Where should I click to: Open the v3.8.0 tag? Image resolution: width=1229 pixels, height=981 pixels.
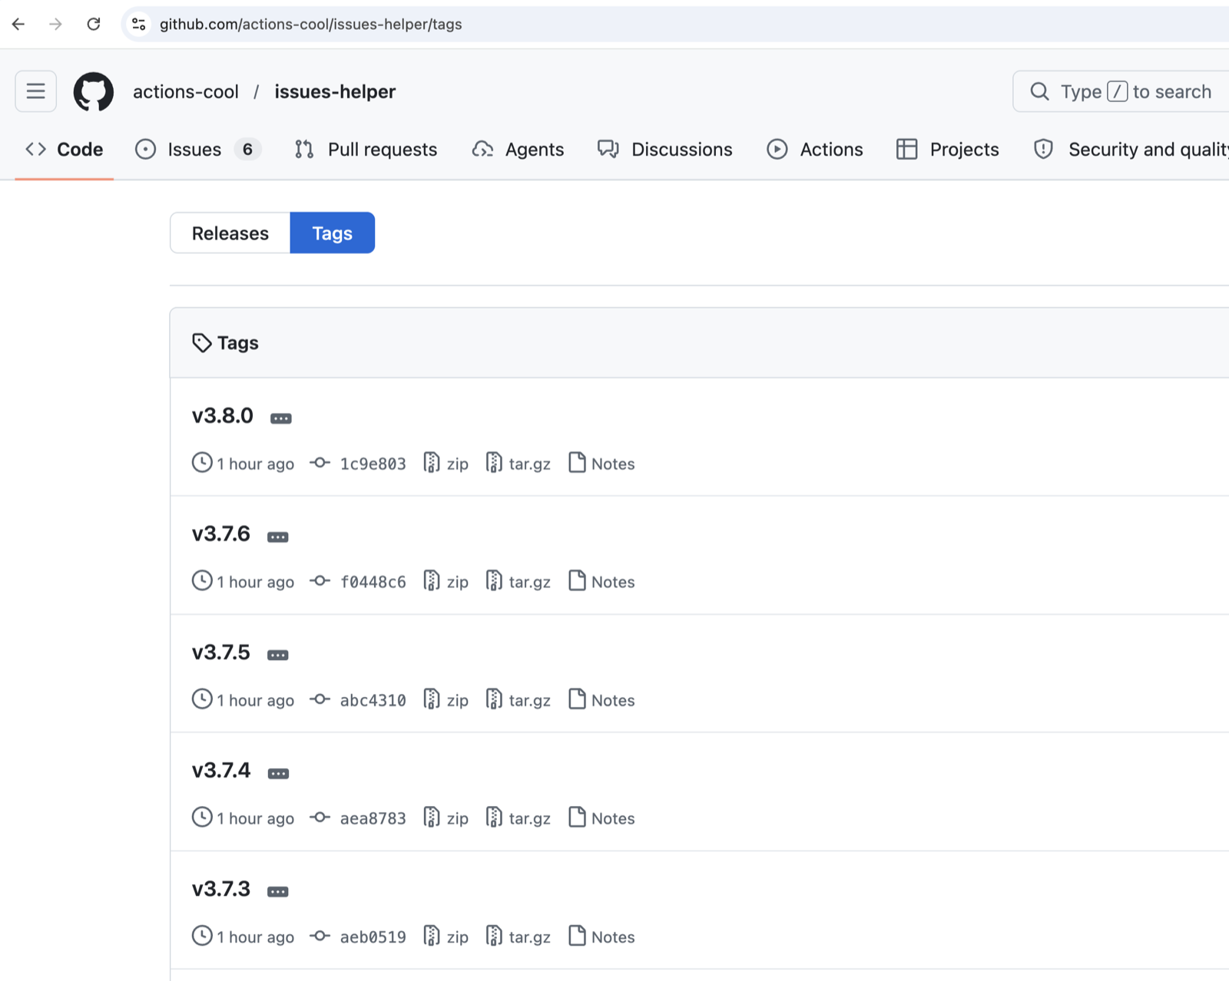coord(222,415)
